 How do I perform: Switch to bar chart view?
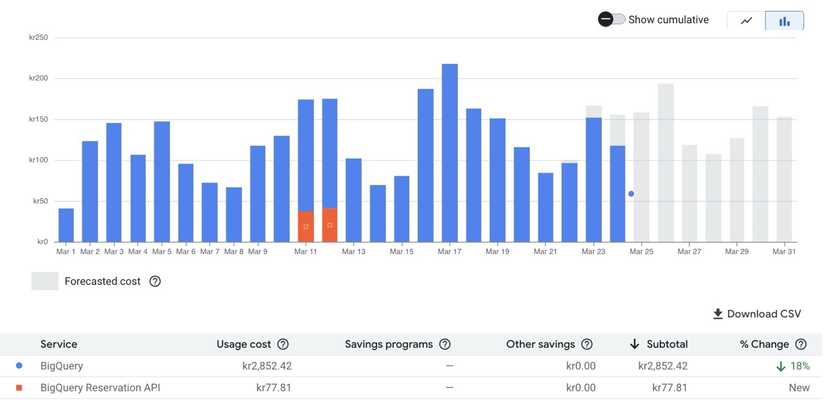pyautogui.click(x=784, y=21)
